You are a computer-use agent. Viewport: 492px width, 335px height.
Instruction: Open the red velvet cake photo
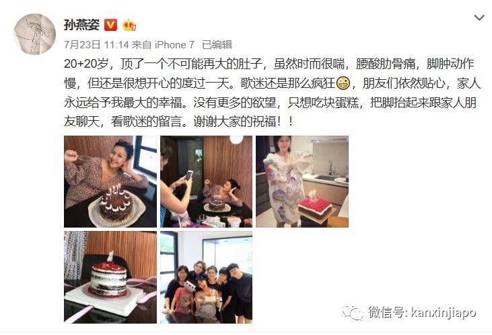pyautogui.click(x=110, y=277)
